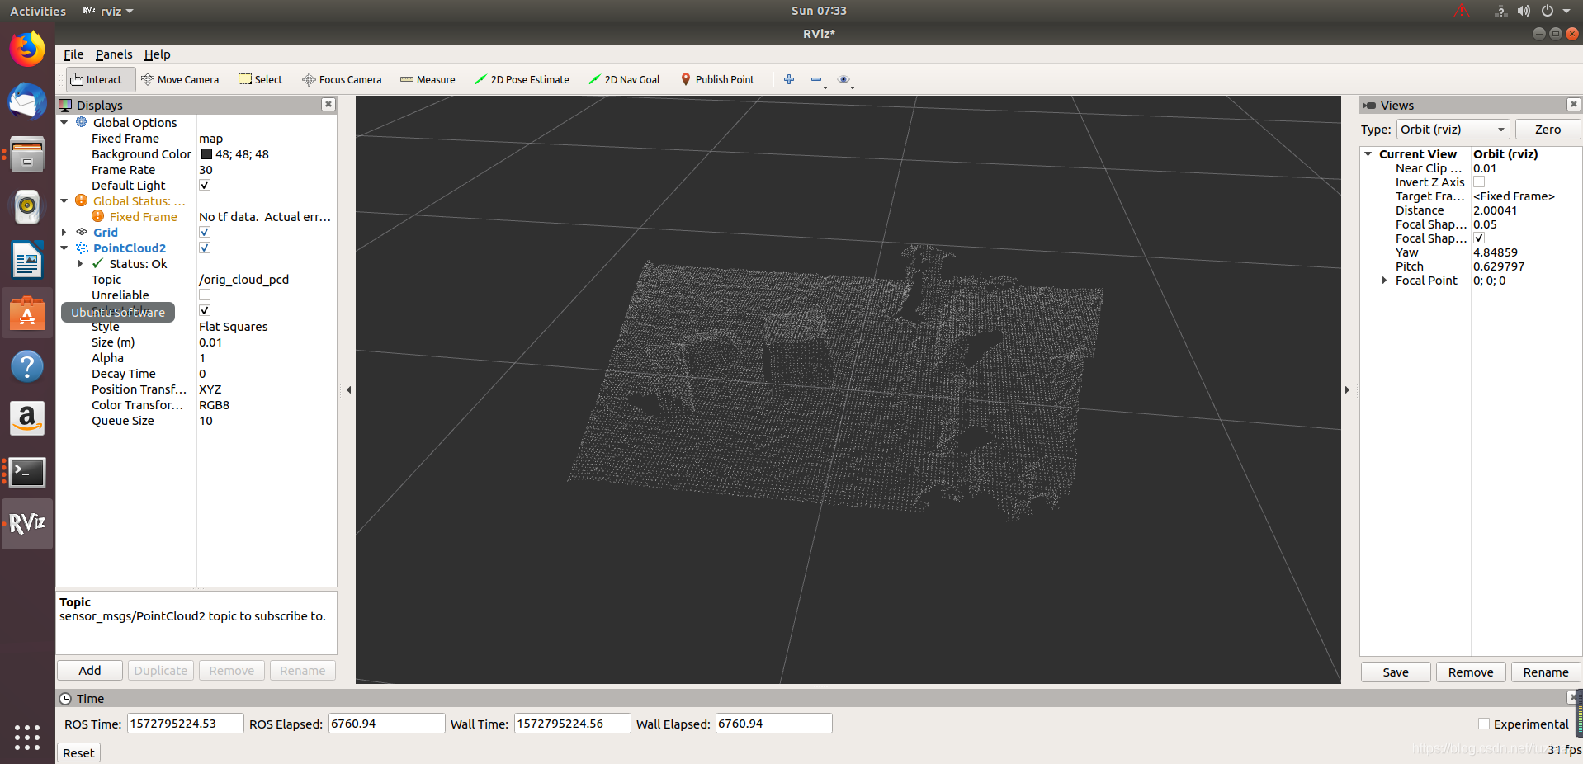Open Activities overview
1583x764 pixels.
pos(38,11)
